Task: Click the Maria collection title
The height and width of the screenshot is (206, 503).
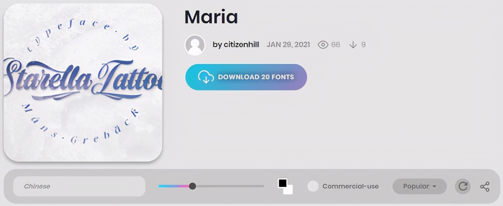Action: point(211,16)
